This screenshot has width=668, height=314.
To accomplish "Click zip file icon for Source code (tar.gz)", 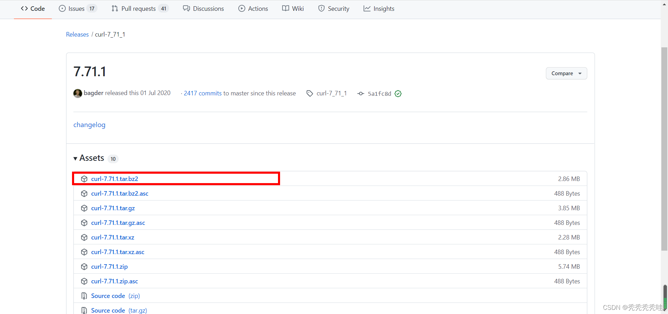I will click(x=84, y=311).
